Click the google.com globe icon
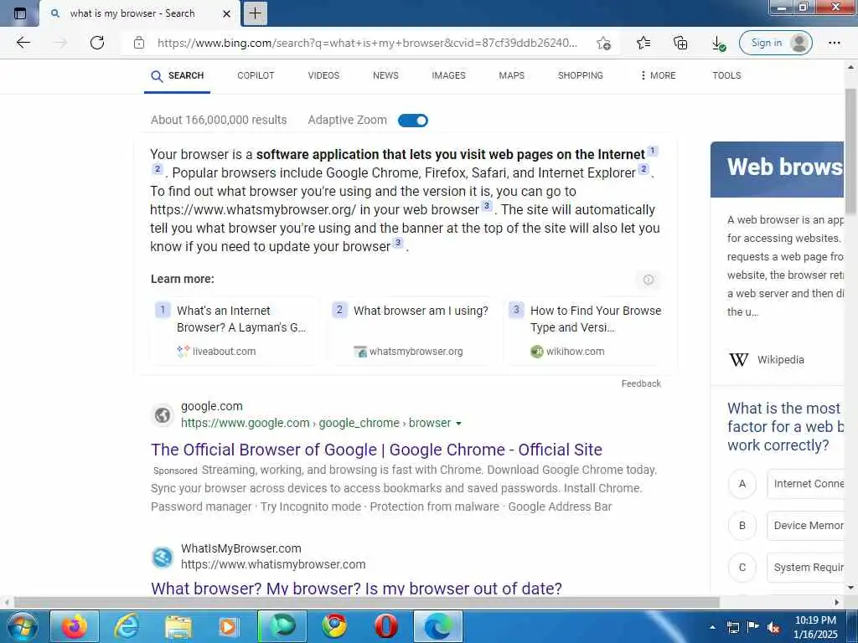This screenshot has width=858, height=643. point(163,415)
